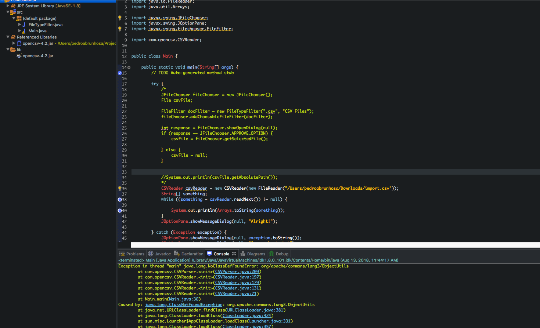The image size is (540, 328).
Task: Click the Javadoc tab icon
Action: pyautogui.click(x=151, y=254)
